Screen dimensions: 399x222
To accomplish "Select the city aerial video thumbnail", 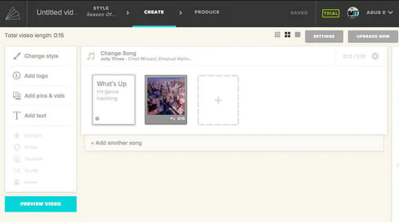I will click(x=166, y=96).
